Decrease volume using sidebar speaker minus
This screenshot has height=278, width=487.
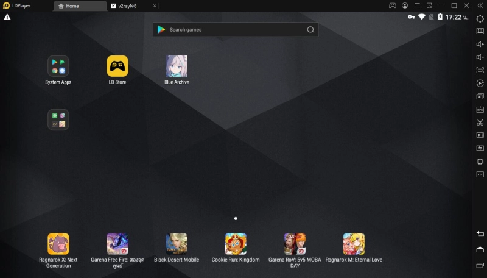[480, 57]
